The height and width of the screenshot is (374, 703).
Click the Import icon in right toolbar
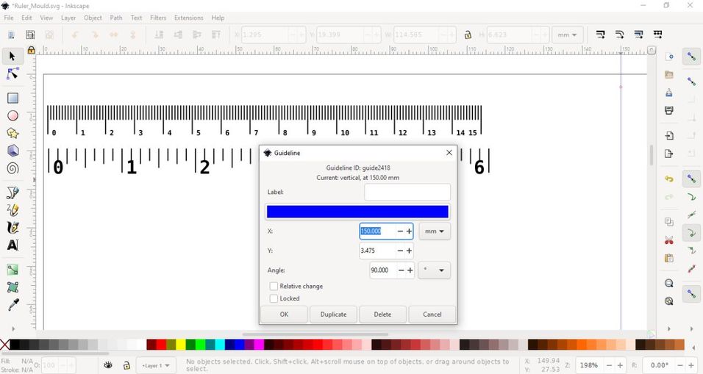coord(669,135)
